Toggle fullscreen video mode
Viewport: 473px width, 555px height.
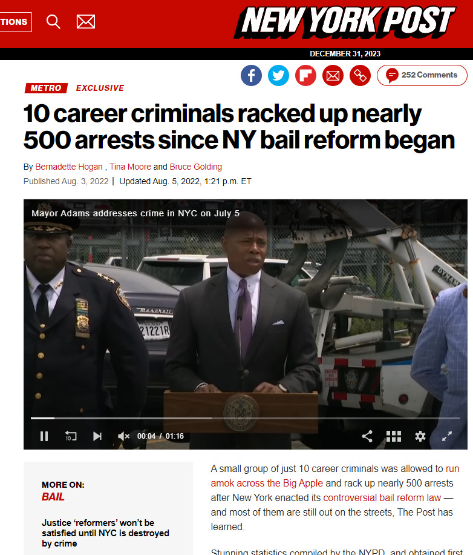(447, 436)
